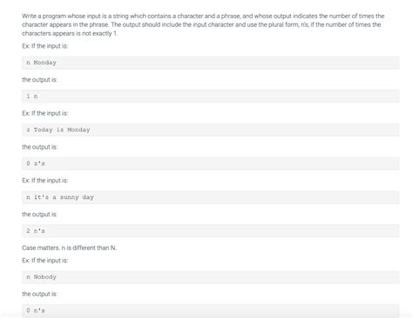Screen dimensions: 413x318
Task: Click 'the output is:' label above '0 z's'
Action: pos(39,147)
